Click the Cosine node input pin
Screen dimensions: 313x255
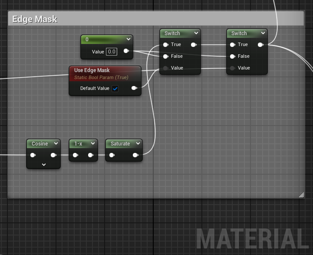[x=33, y=155]
